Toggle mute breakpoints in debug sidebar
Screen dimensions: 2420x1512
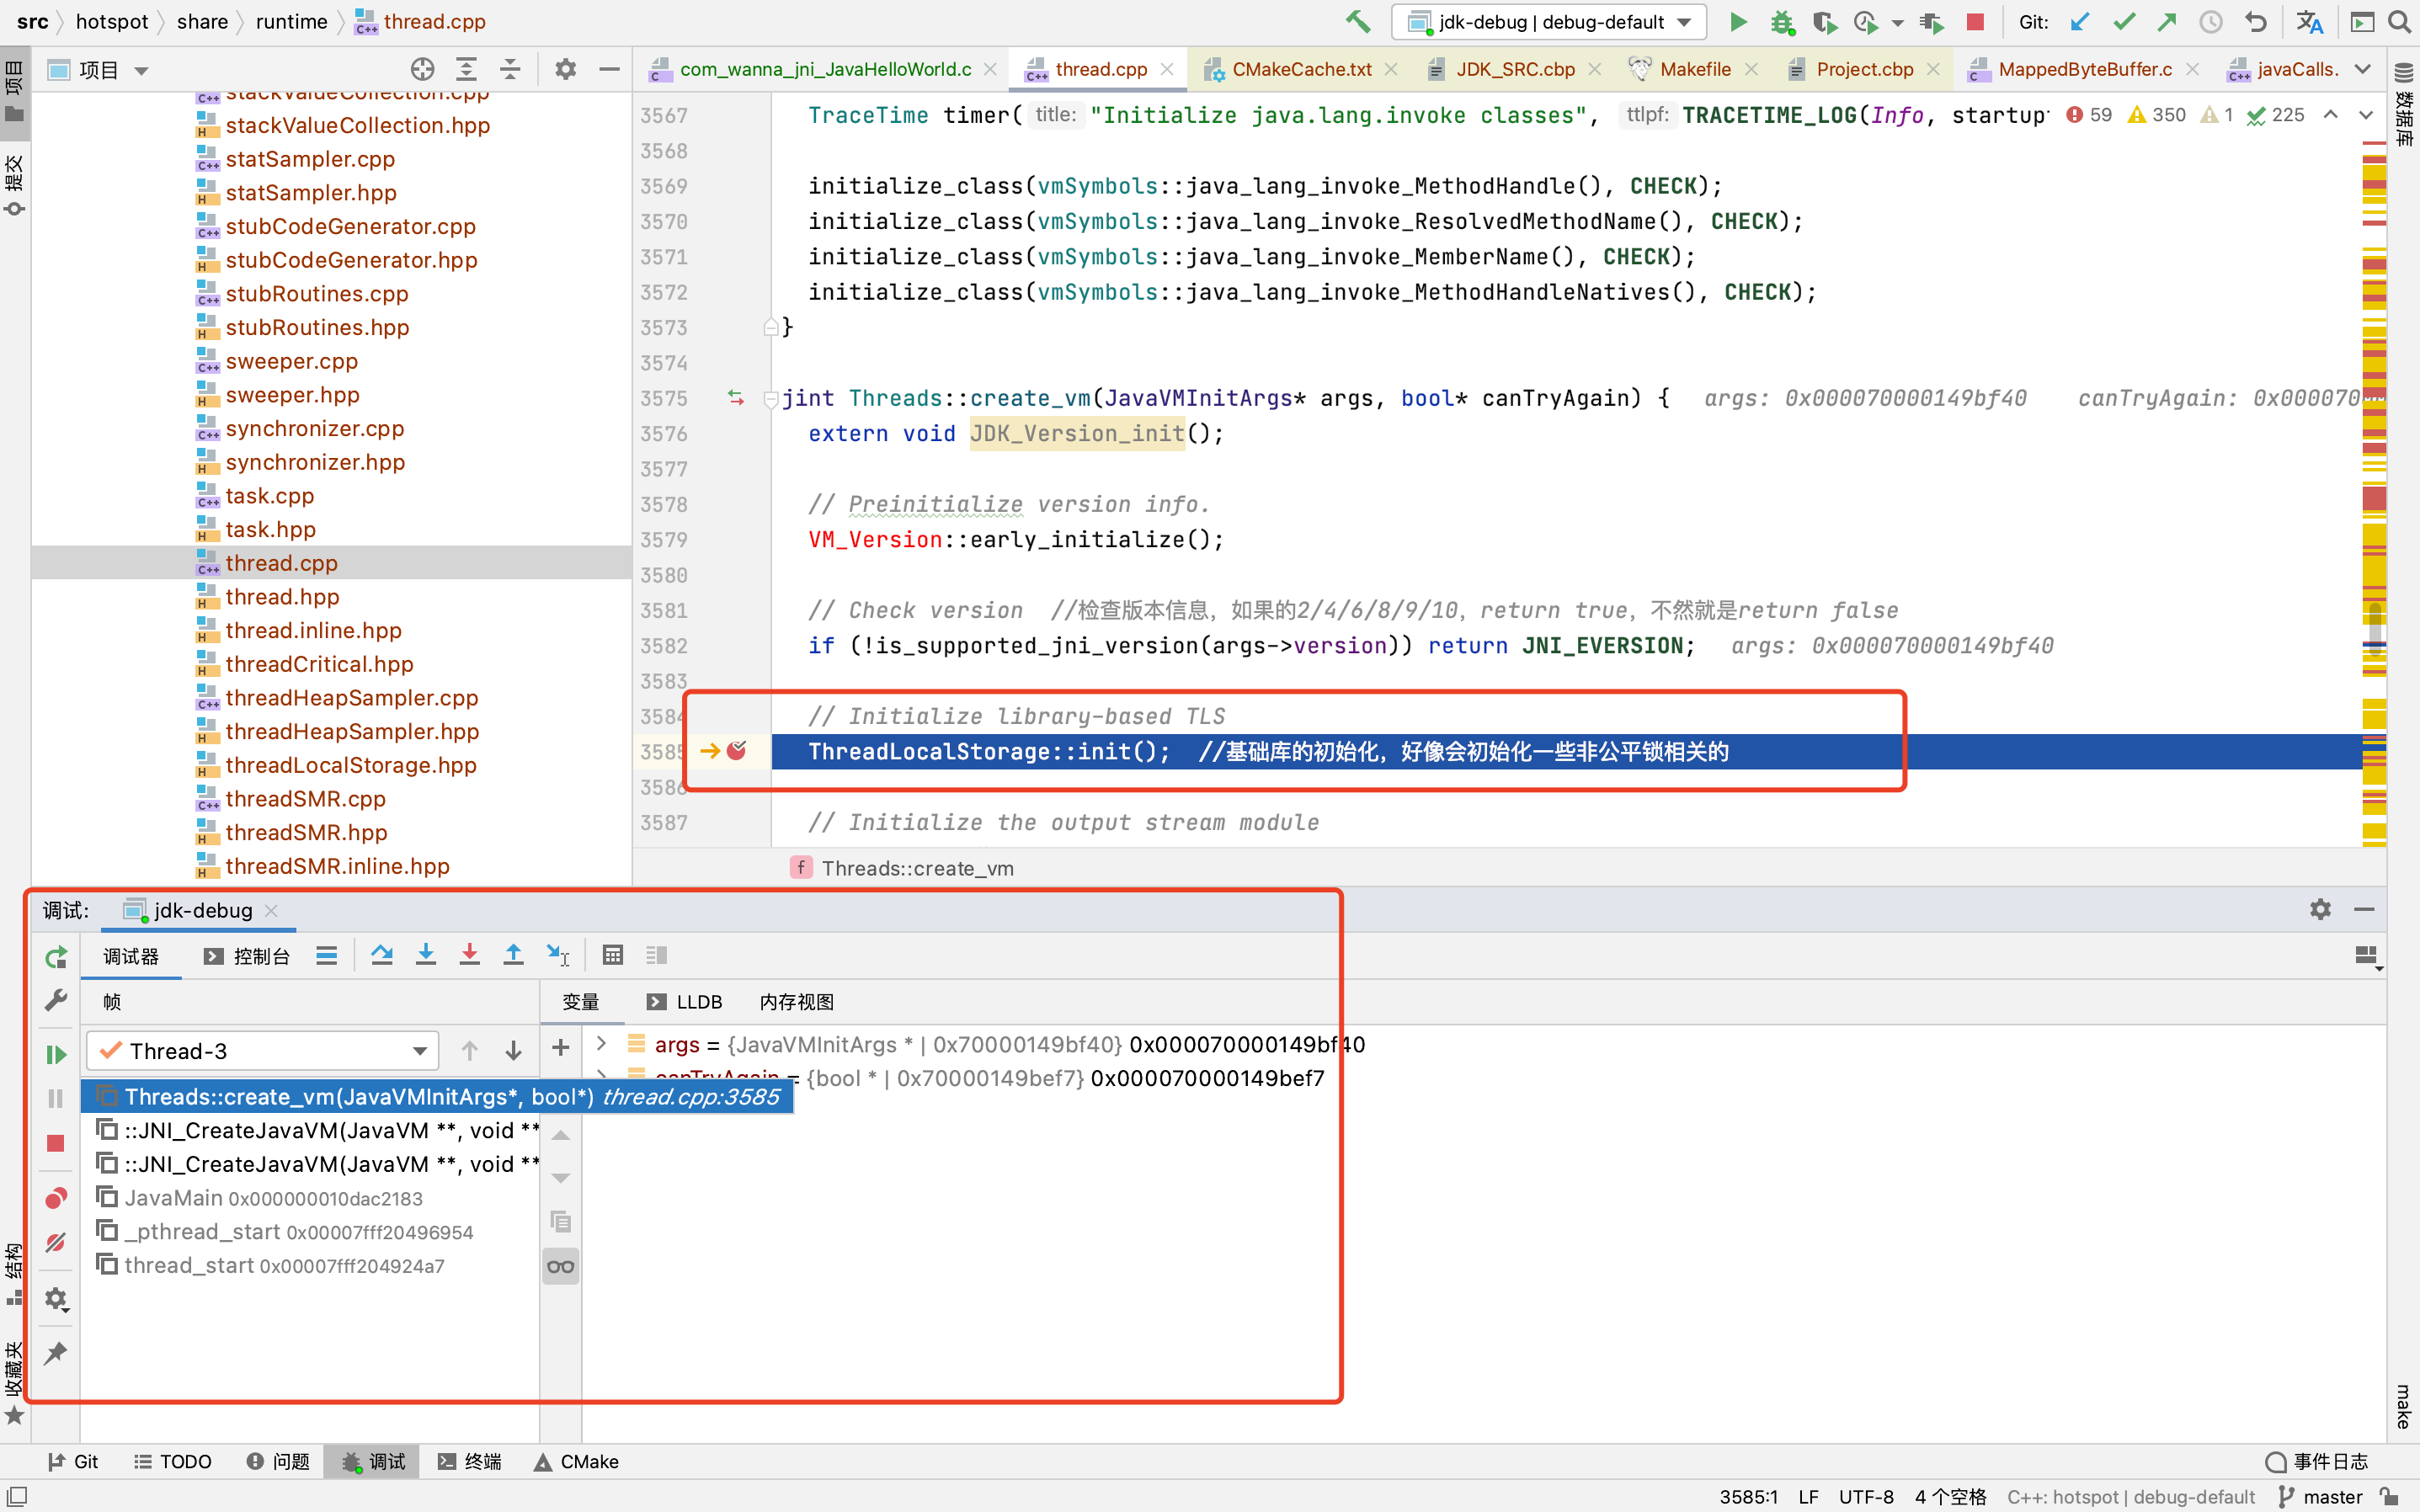tap(56, 1242)
